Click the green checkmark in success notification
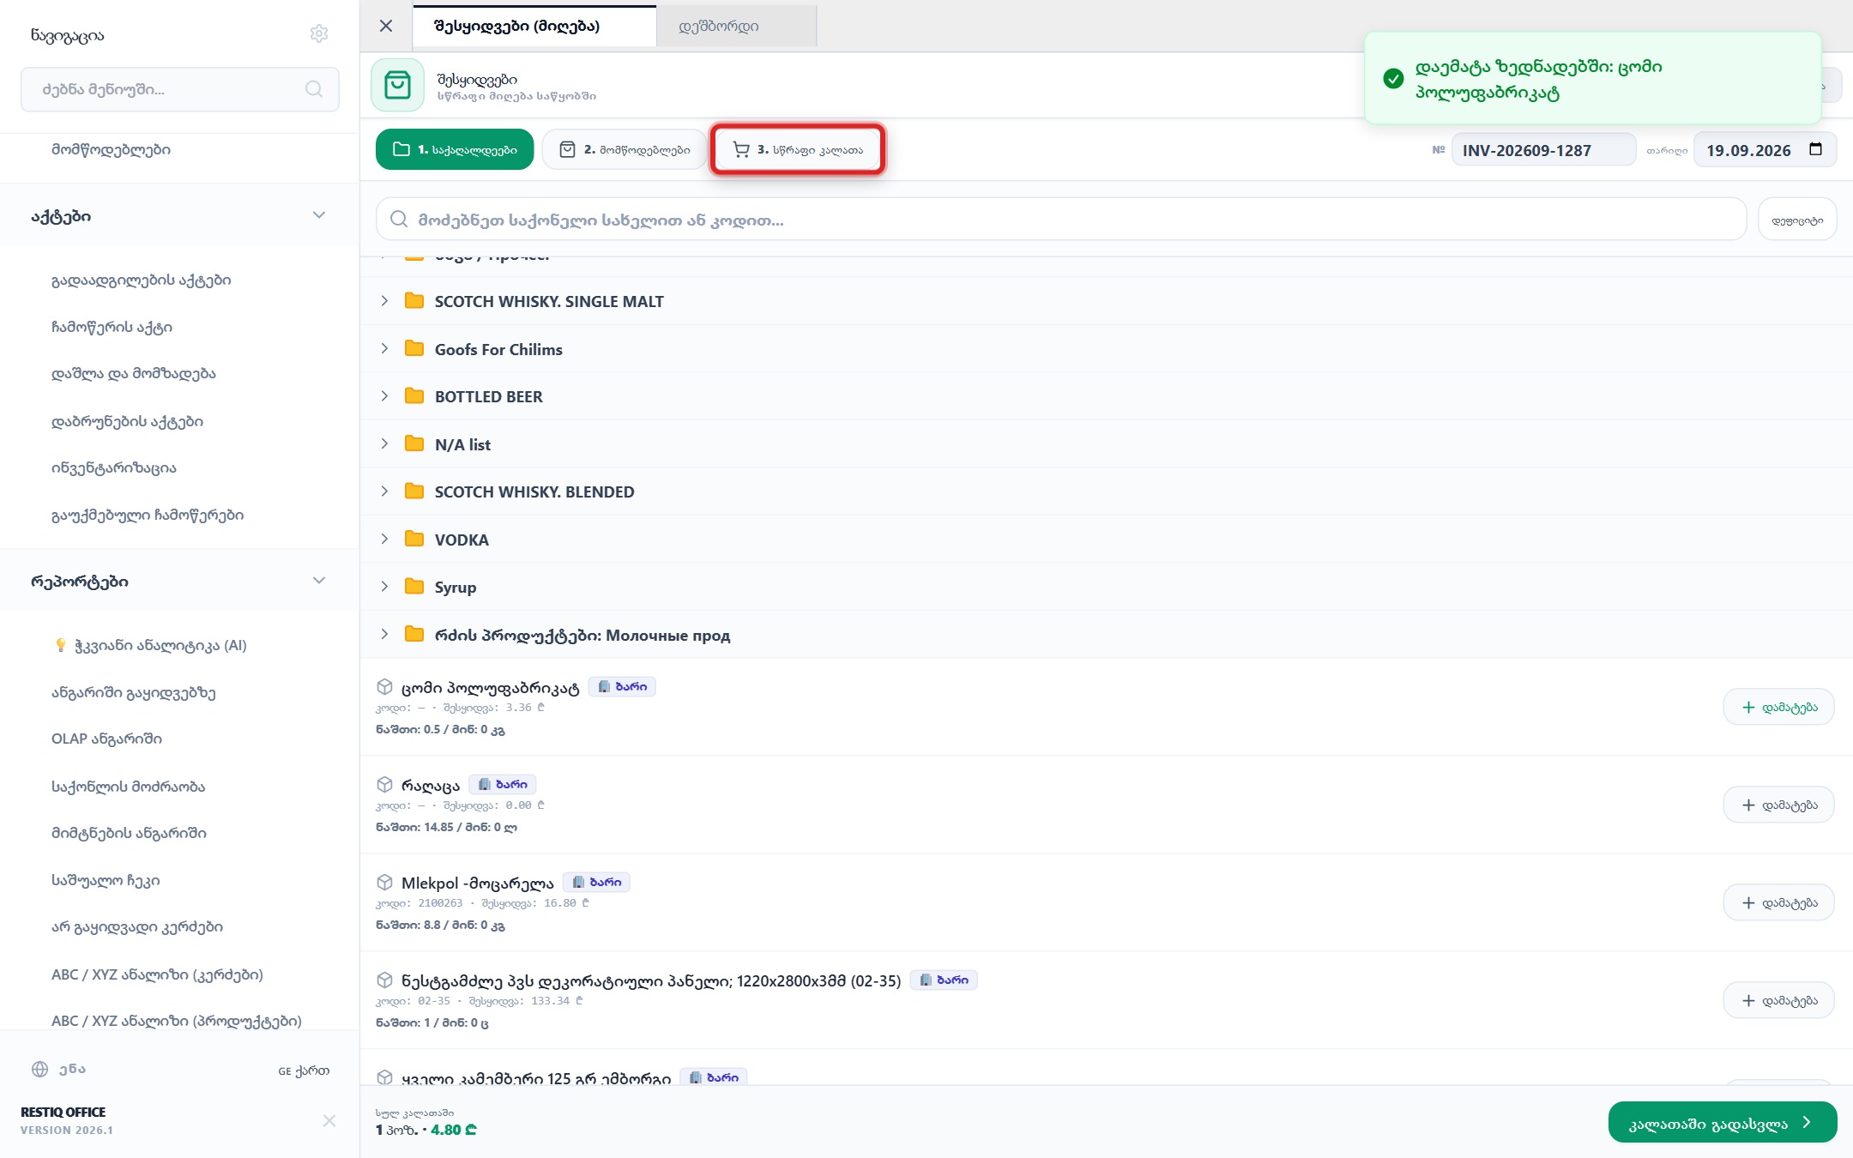Screen dimensions: 1853x1158 pos(1393,79)
